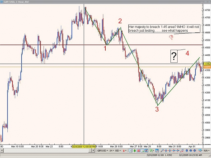Click status bar text '3/24/2009 12:00 1.4392'

click(159, 155)
